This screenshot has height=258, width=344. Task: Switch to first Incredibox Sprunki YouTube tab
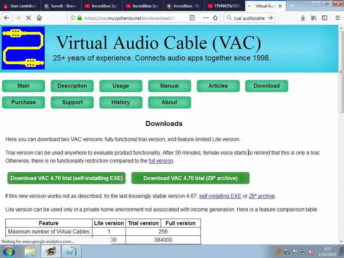(102, 6)
